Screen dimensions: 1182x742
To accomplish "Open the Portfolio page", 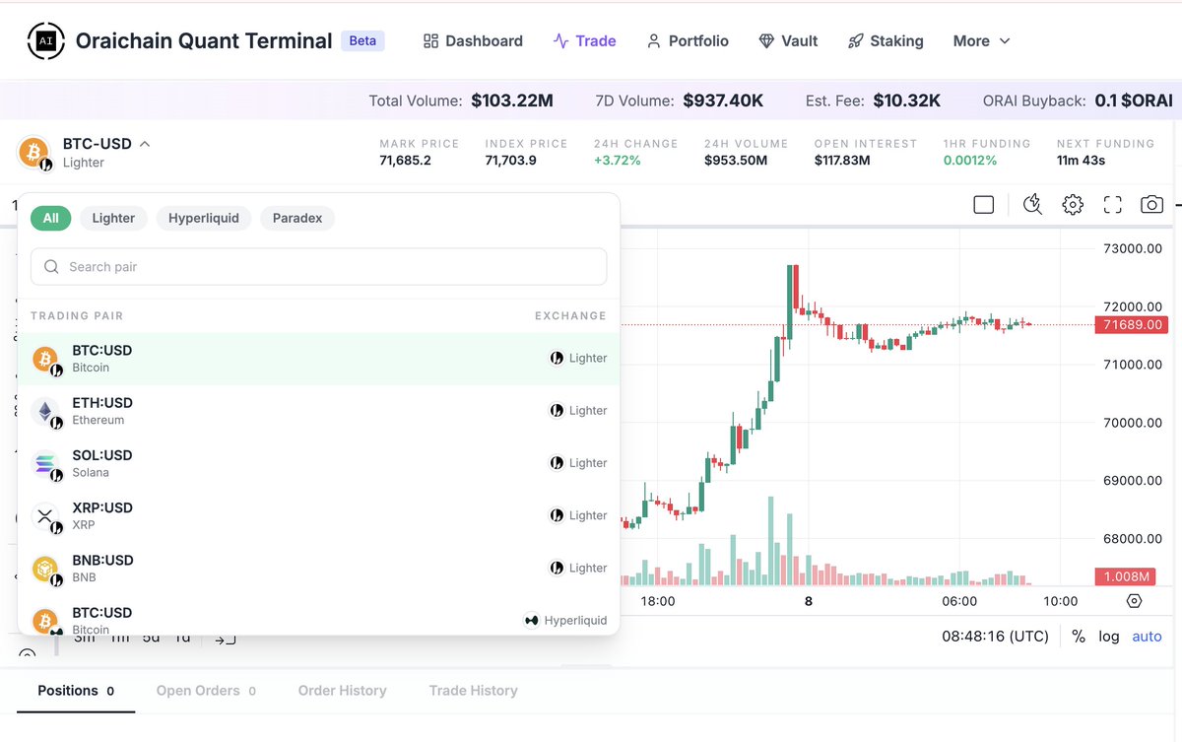I will [688, 40].
